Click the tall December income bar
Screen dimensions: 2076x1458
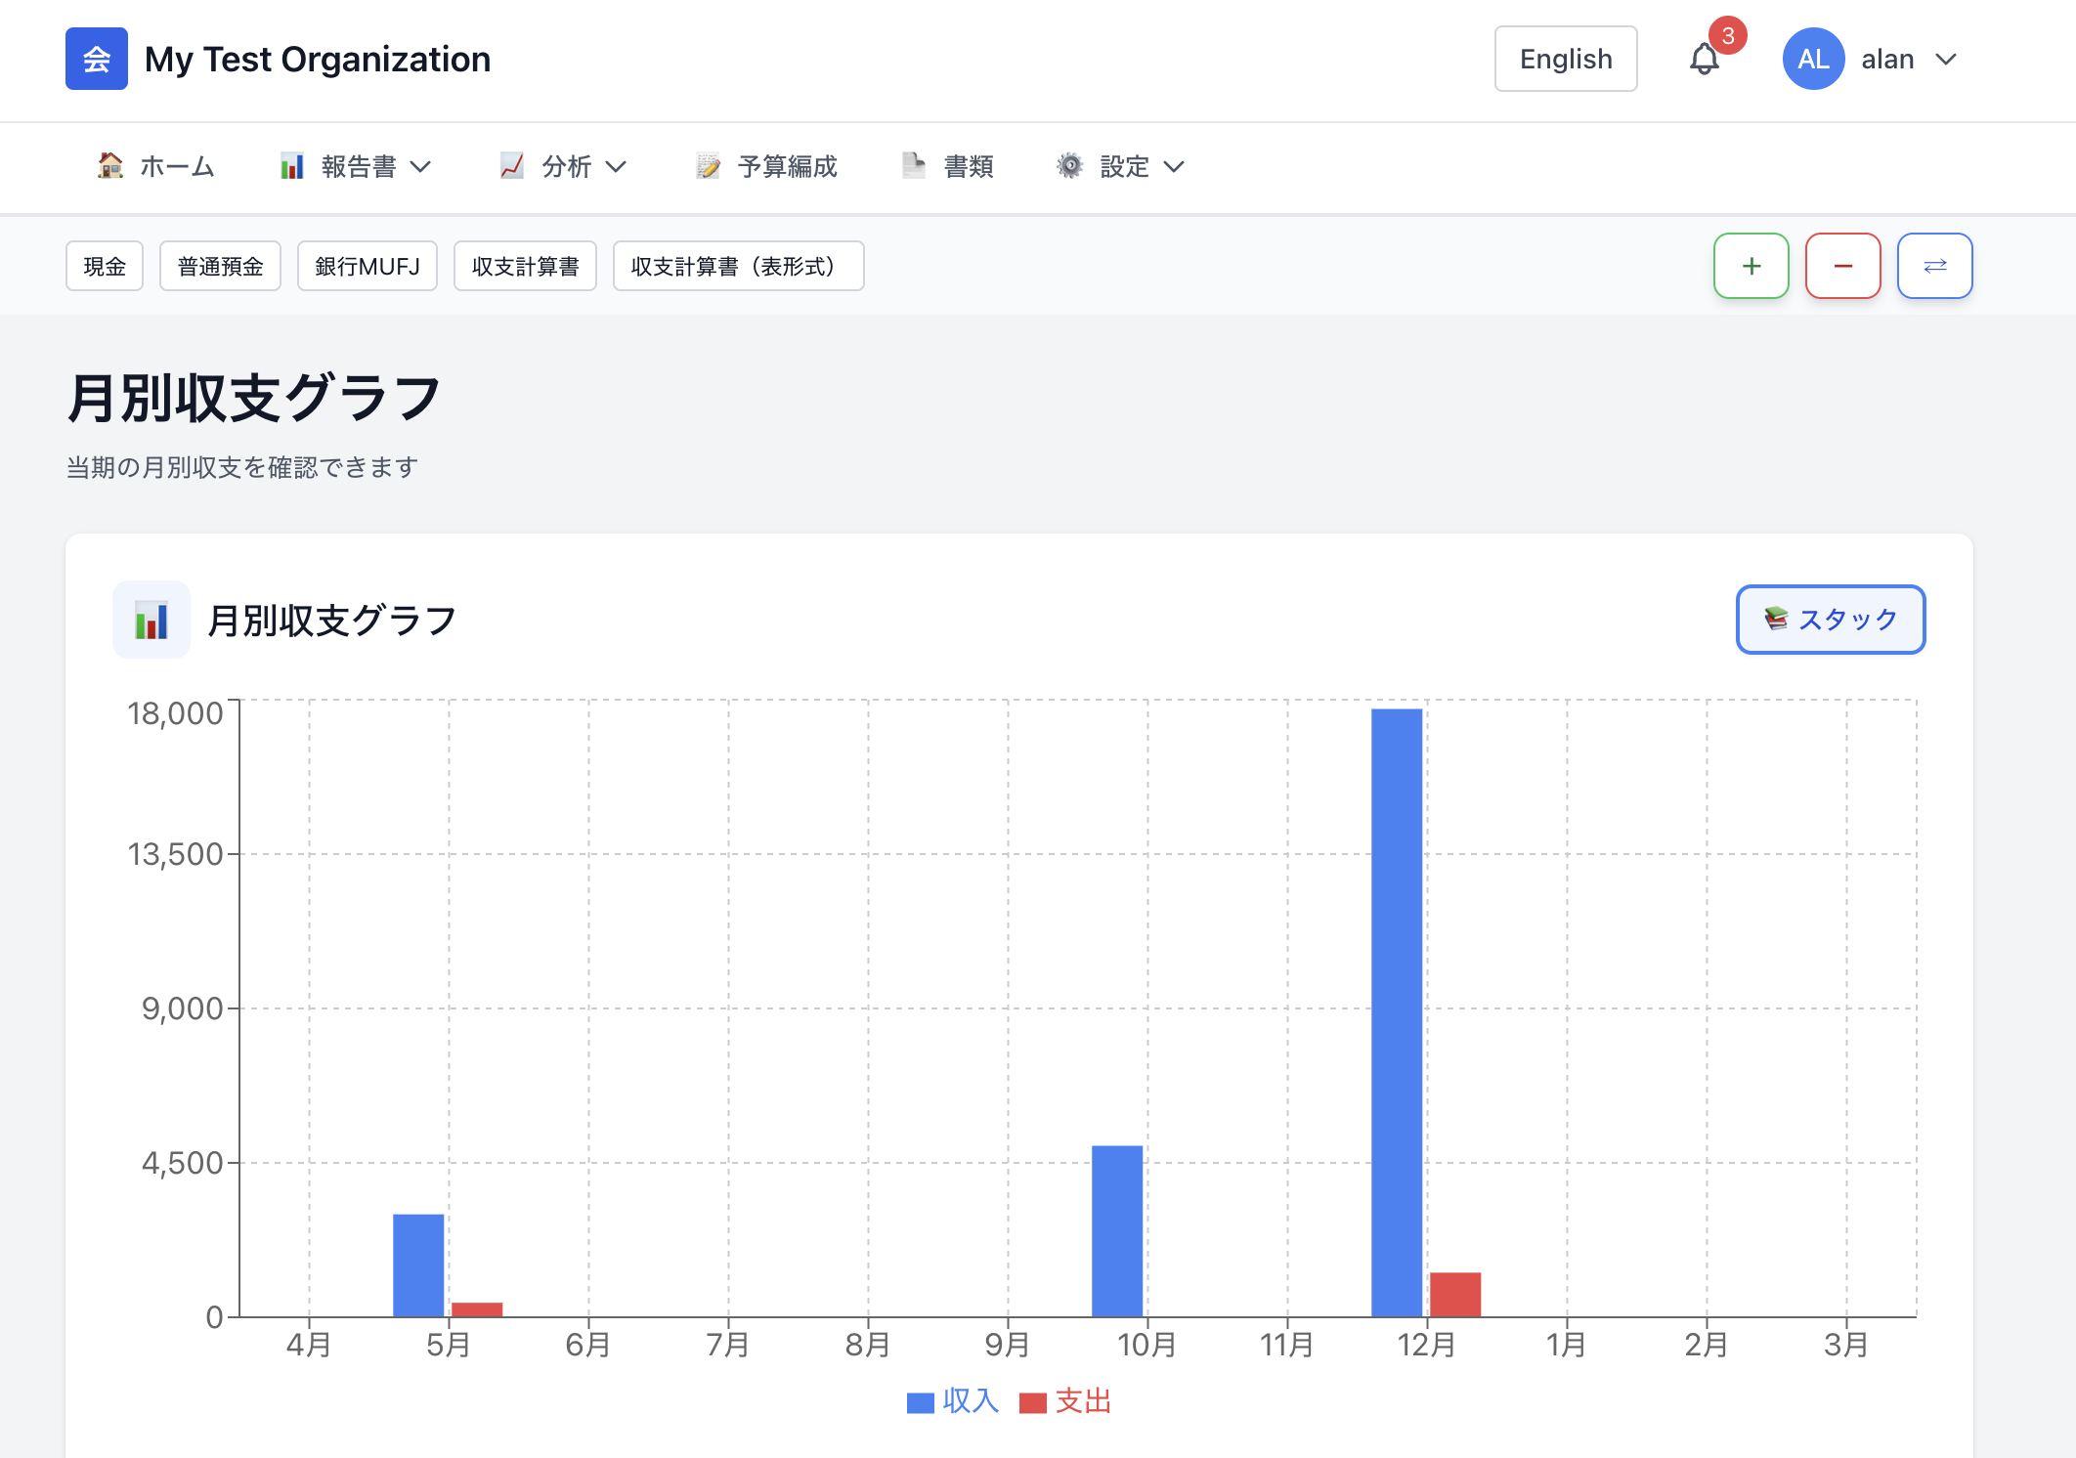[1396, 1011]
